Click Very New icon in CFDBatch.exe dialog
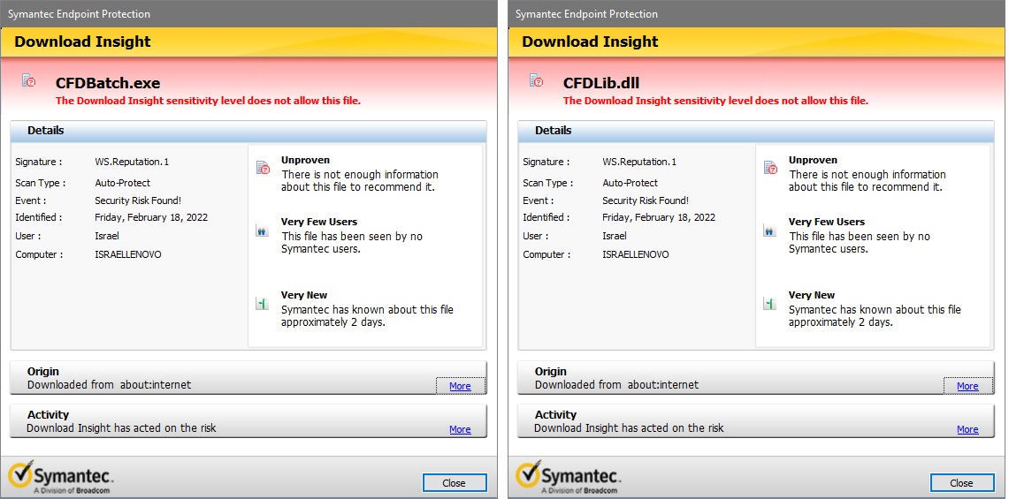The width and height of the screenshot is (1009, 499). point(262,303)
